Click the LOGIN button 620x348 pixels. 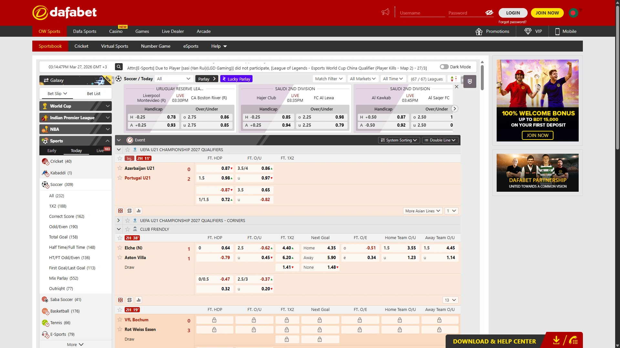pyautogui.click(x=513, y=13)
